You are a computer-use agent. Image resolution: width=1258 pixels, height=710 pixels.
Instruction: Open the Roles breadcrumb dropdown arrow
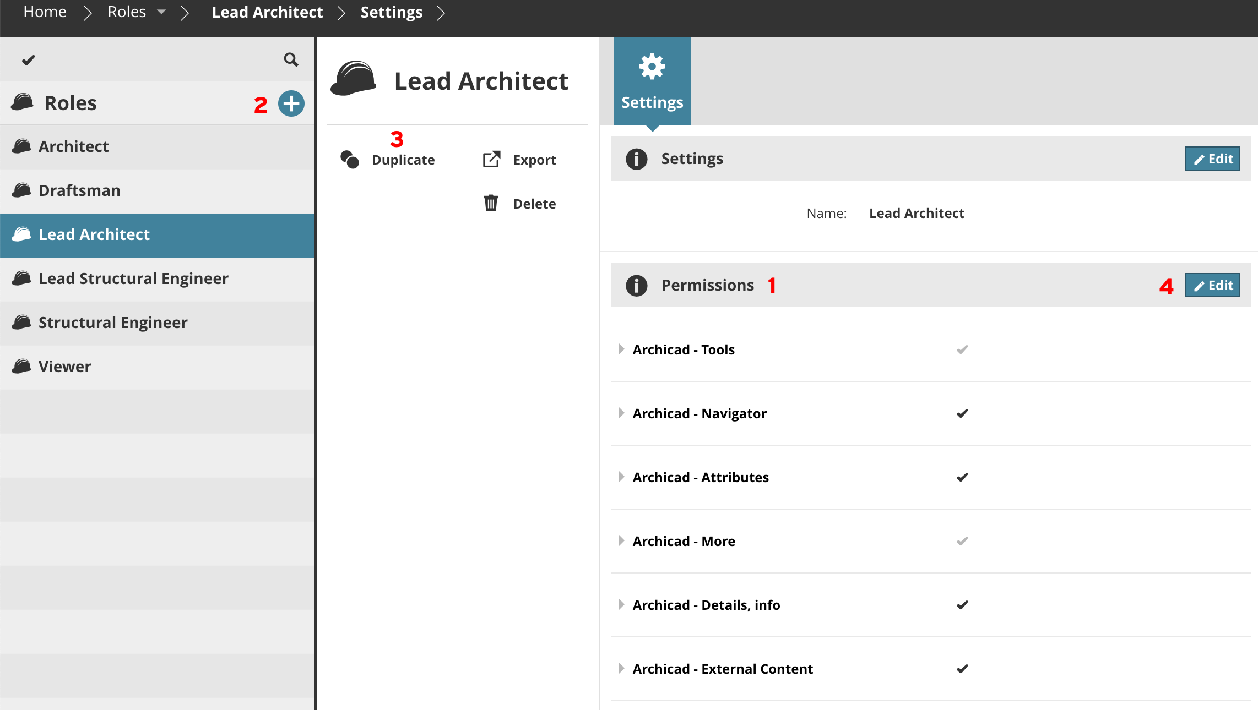pos(161,12)
